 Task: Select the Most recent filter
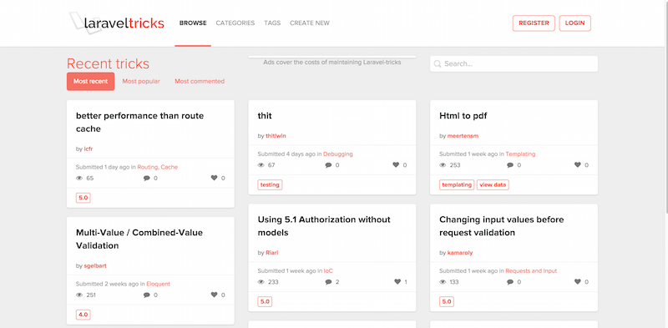click(90, 81)
